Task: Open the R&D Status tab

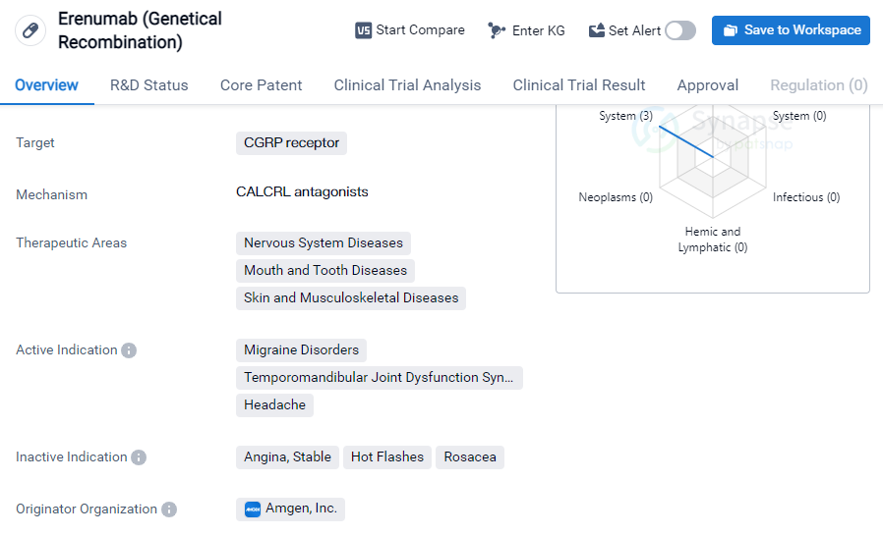Action: coord(148,85)
